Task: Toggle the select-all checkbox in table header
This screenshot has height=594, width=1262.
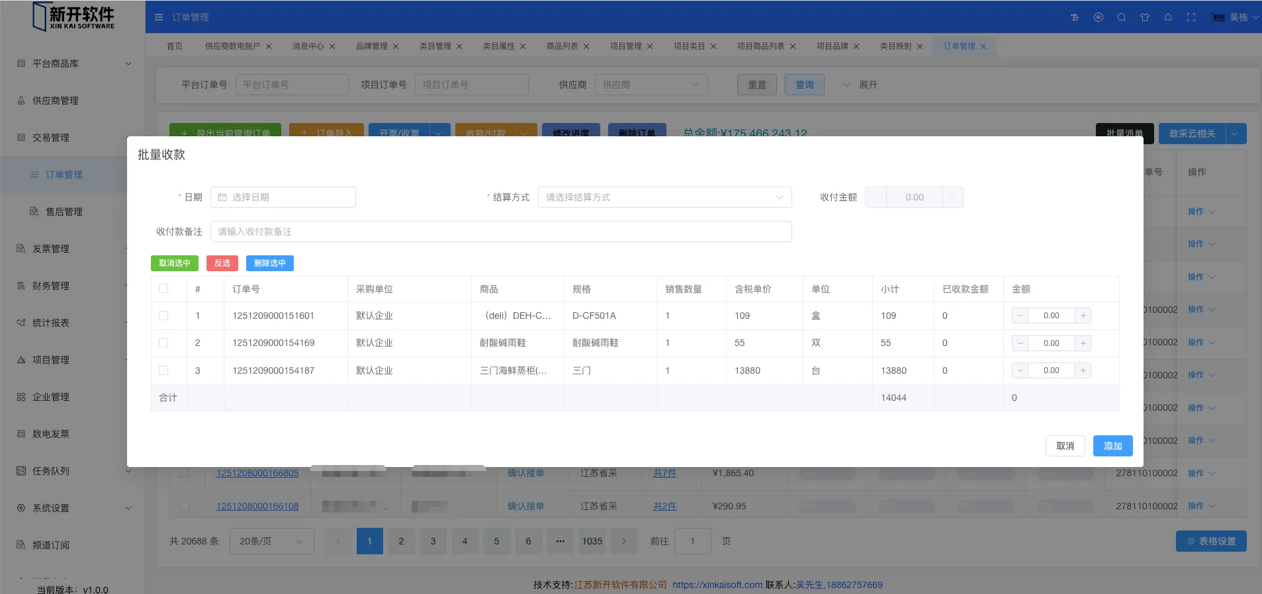Action: click(x=163, y=289)
